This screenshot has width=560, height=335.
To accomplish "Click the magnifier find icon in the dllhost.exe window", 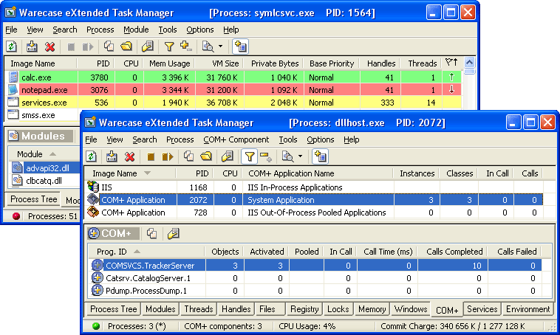I will point(288,156).
